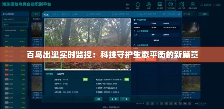This screenshot has width=224, height=109.
Task: Switch to the 生境信息 tab
Action: pos(60,74)
